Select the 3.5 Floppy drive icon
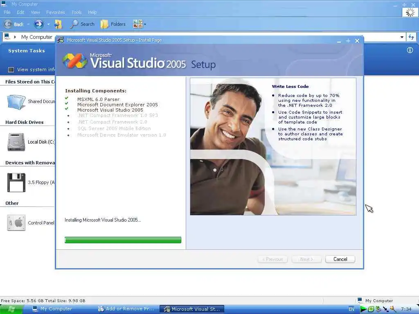 [16, 183]
